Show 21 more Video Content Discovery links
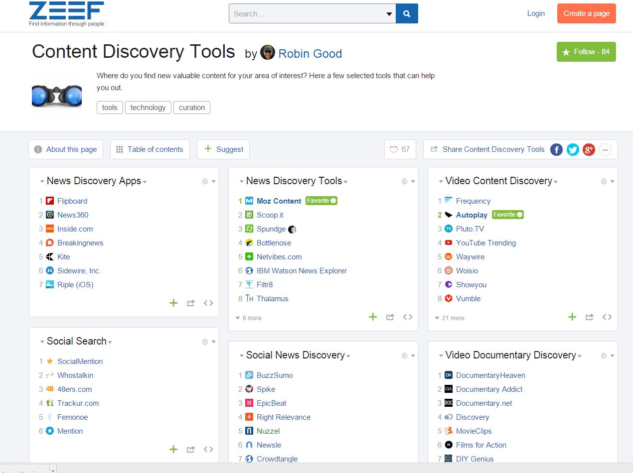This screenshot has height=473, width=633. tap(450, 318)
